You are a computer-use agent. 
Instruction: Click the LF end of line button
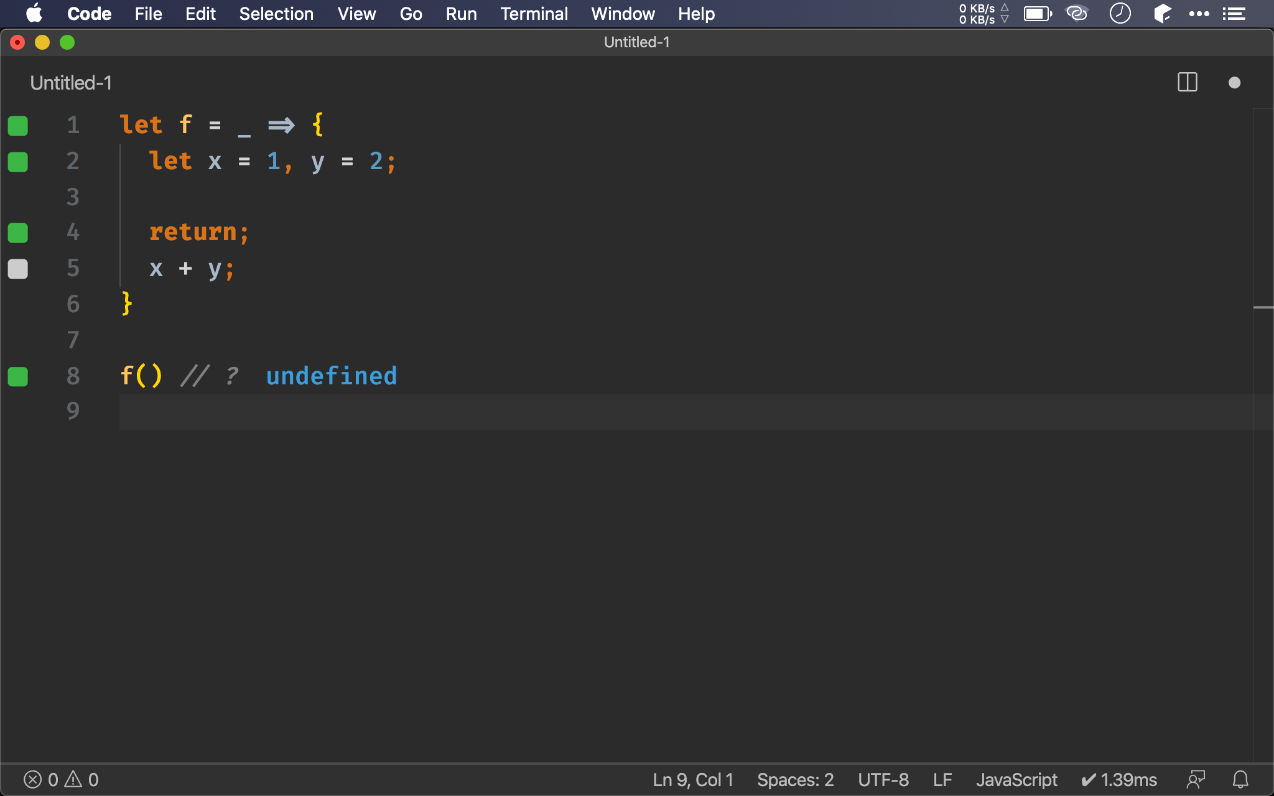942,779
